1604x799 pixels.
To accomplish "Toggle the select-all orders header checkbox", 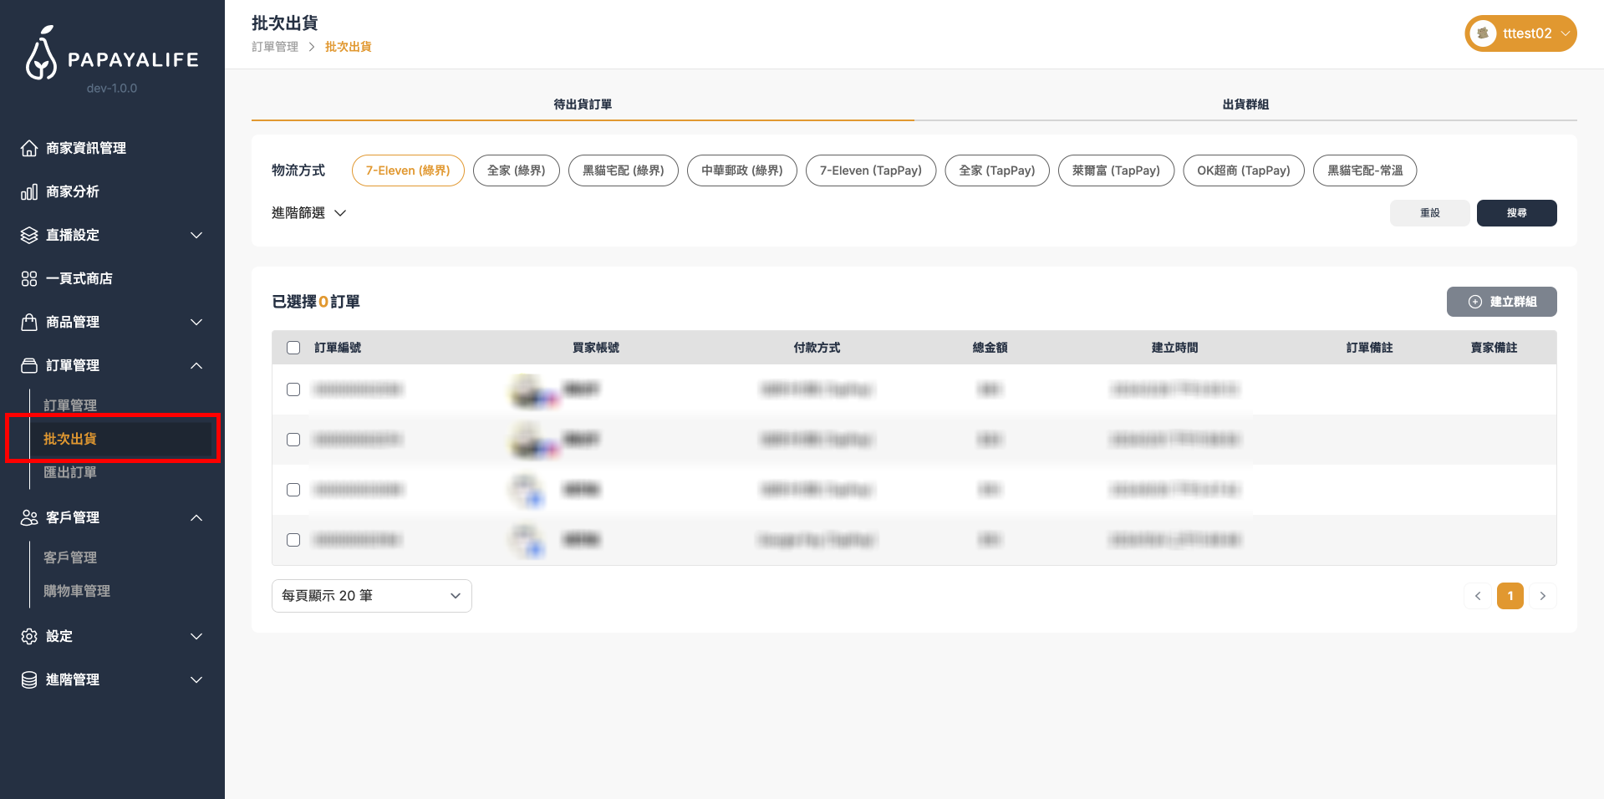I will point(293,348).
